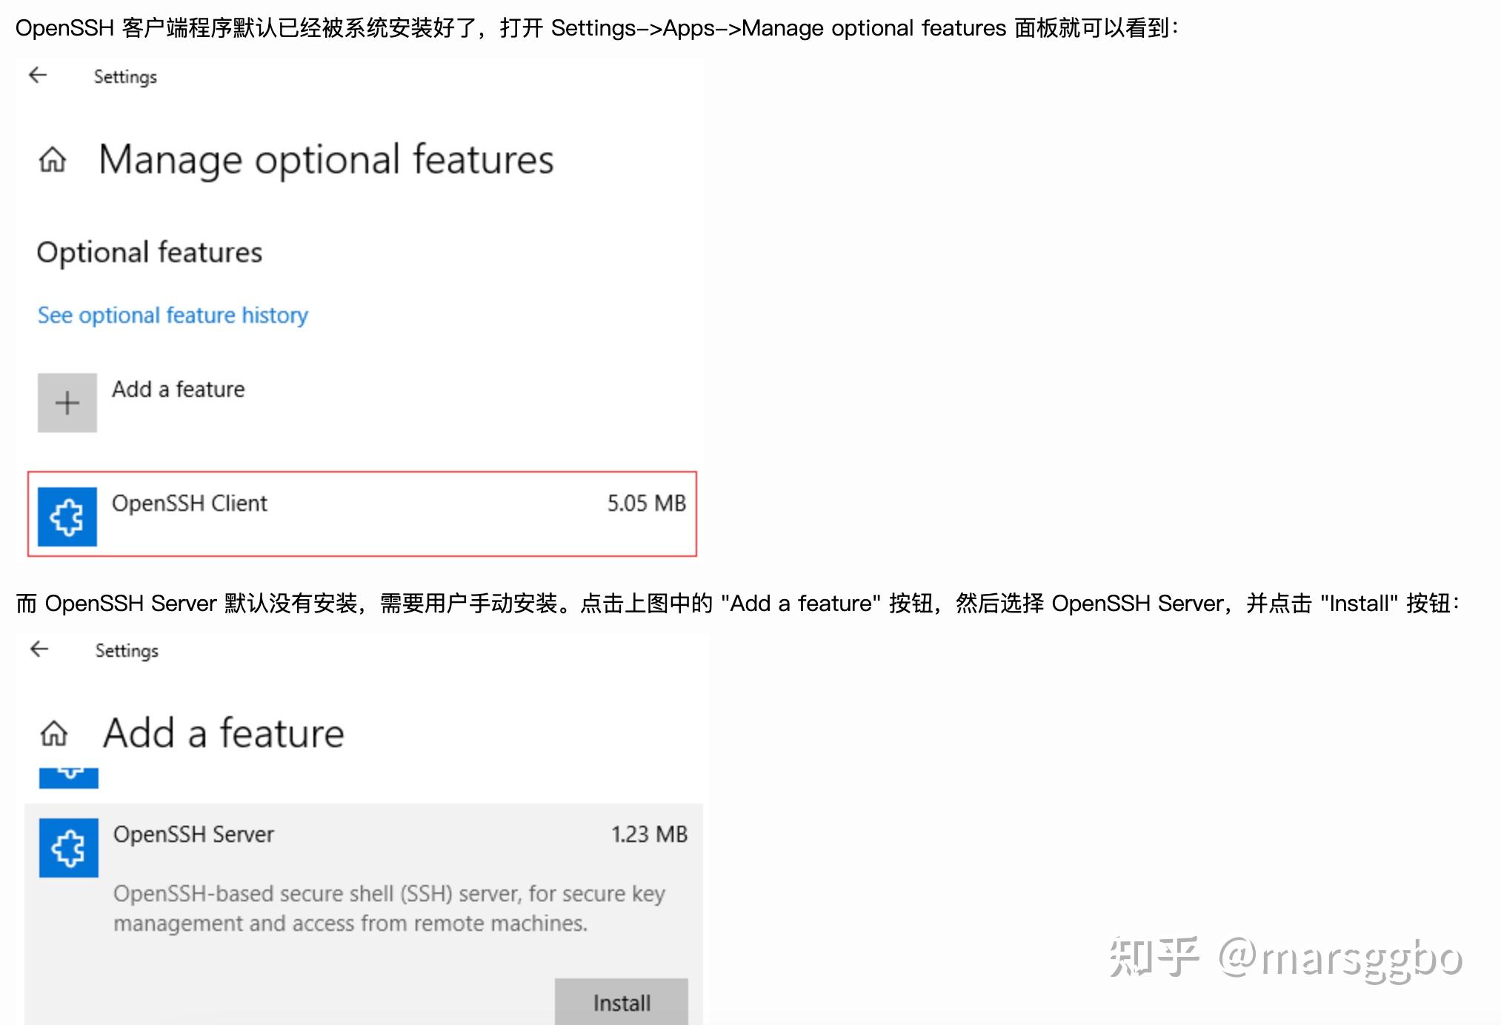Click back arrow in Add a feature window

[39, 650]
